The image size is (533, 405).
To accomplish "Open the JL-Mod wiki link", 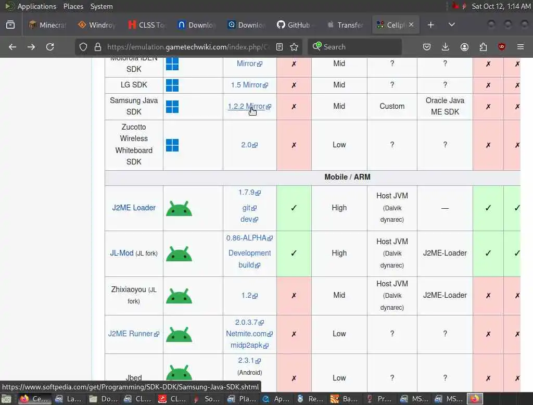I will pyautogui.click(x=122, y=253).
